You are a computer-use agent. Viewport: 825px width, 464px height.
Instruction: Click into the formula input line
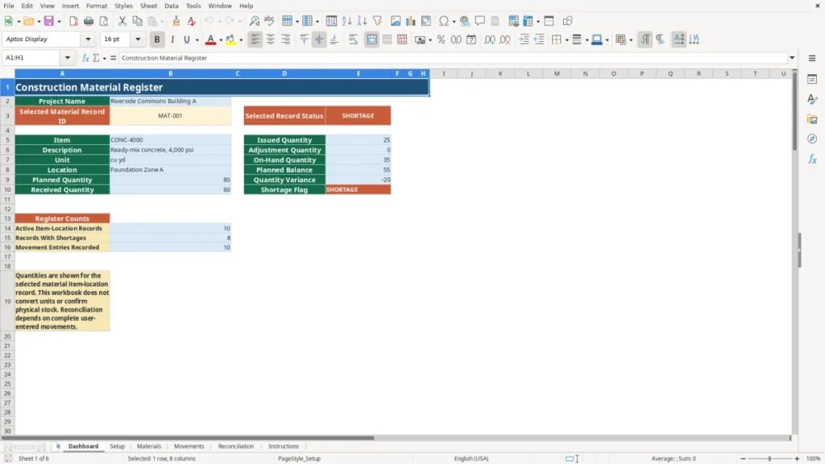(x=453, y=58)
